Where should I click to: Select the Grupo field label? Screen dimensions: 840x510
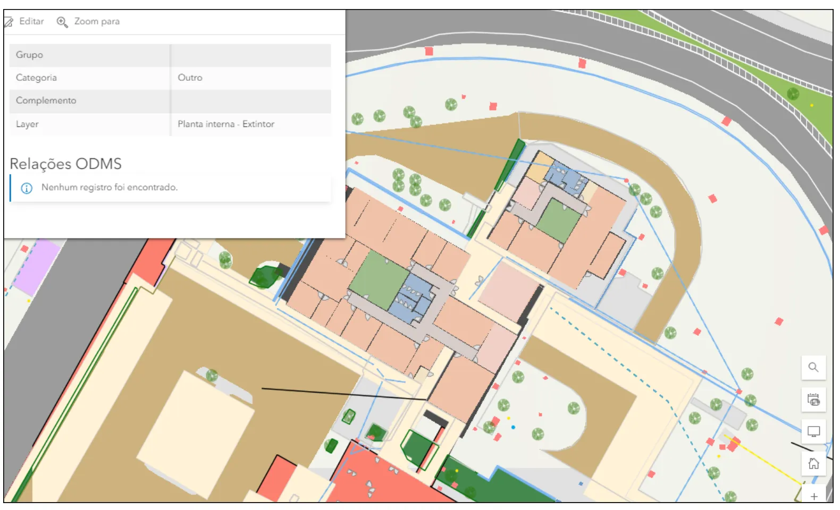coord(29,55)
